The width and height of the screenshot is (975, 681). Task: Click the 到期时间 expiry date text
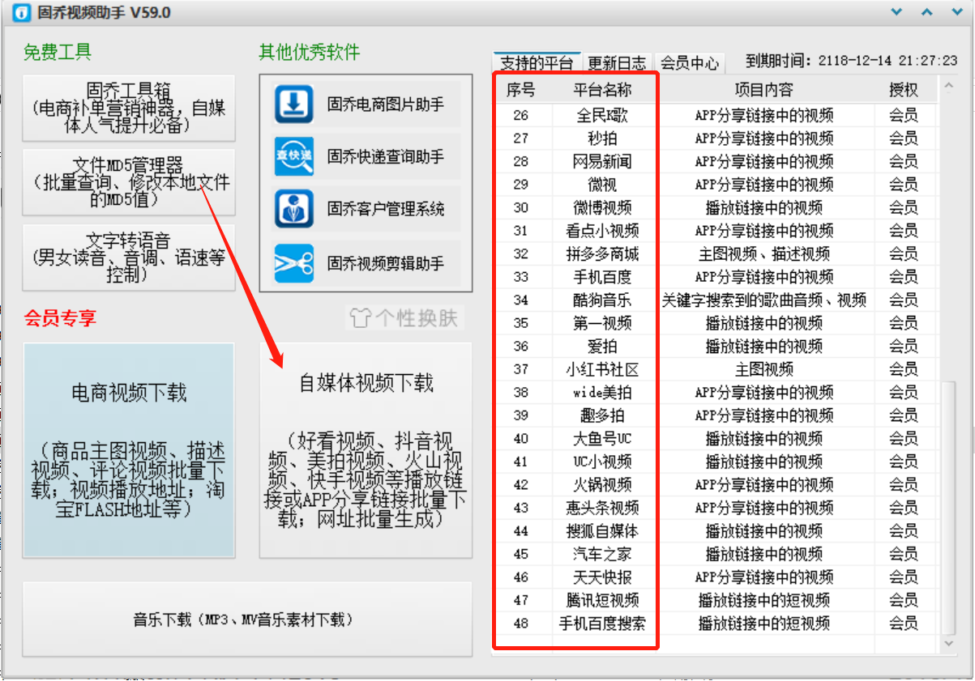point(852,61)
